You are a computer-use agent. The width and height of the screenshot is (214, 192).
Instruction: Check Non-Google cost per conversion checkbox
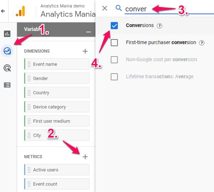(114, 60)
